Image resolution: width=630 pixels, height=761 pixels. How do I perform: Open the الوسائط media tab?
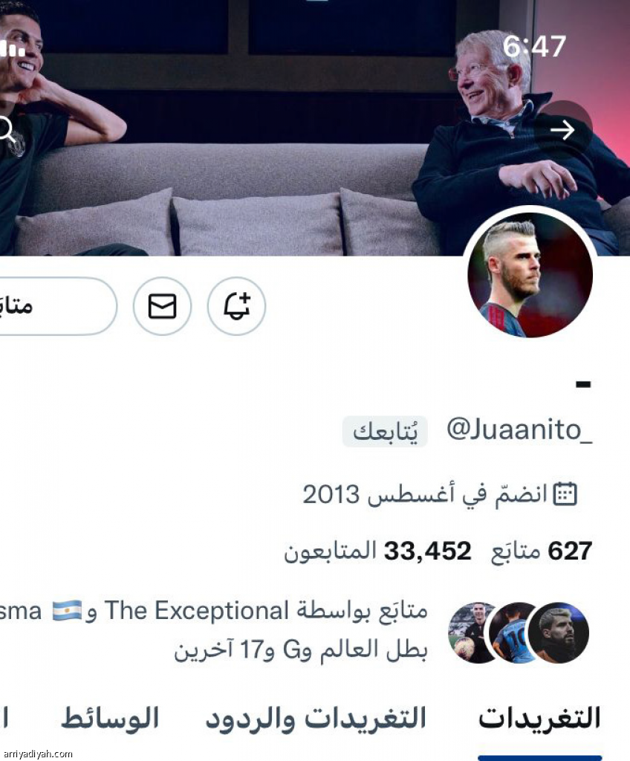pos(110,719)
